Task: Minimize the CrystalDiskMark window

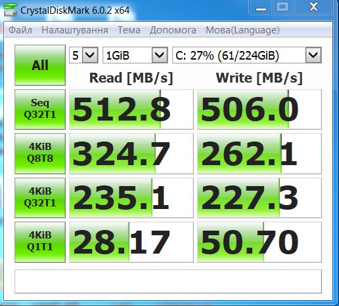Action: pyautogui.click(x=261, y=7)
